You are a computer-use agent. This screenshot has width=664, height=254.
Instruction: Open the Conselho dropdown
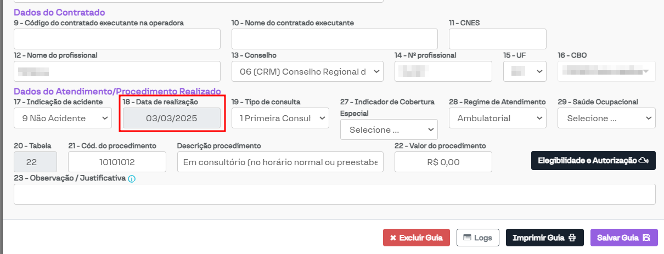[x=307, y=71]
